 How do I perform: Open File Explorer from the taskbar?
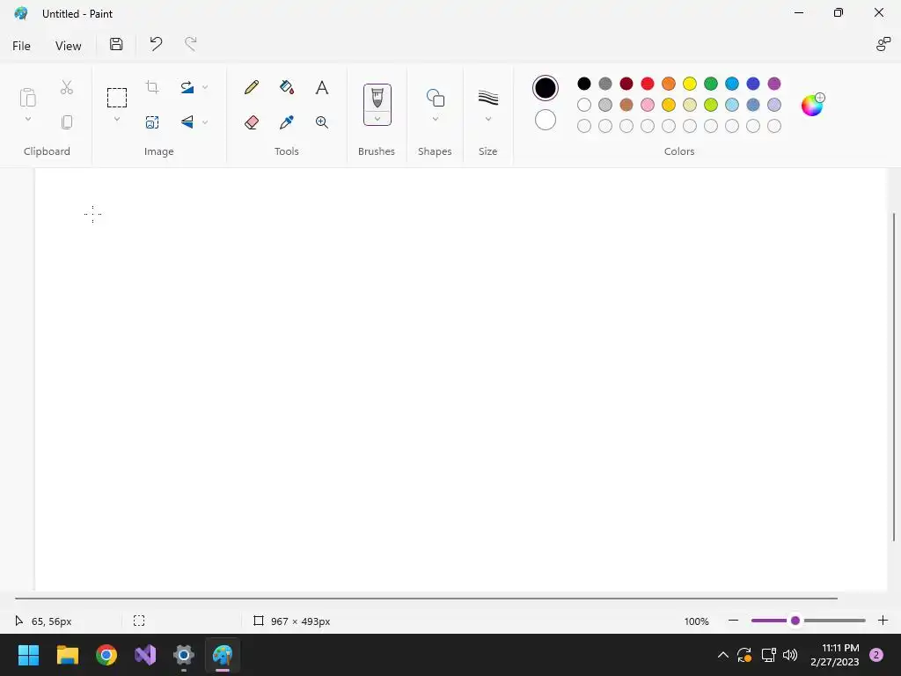[x=67, y=655]
